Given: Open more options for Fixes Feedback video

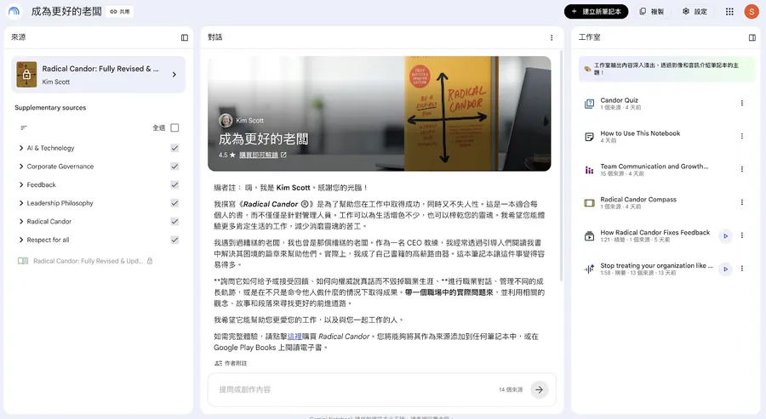Looking at the screenshot, I should pyautogui.click(x=741, y=235).
